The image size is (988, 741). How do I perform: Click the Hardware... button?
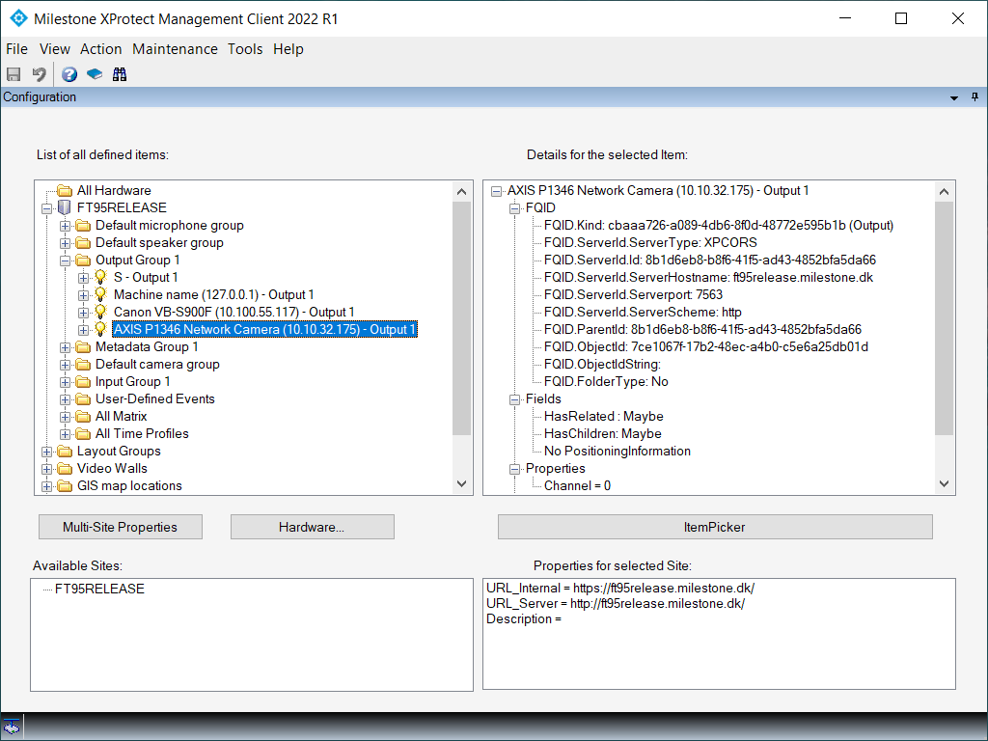coord(312,527)
